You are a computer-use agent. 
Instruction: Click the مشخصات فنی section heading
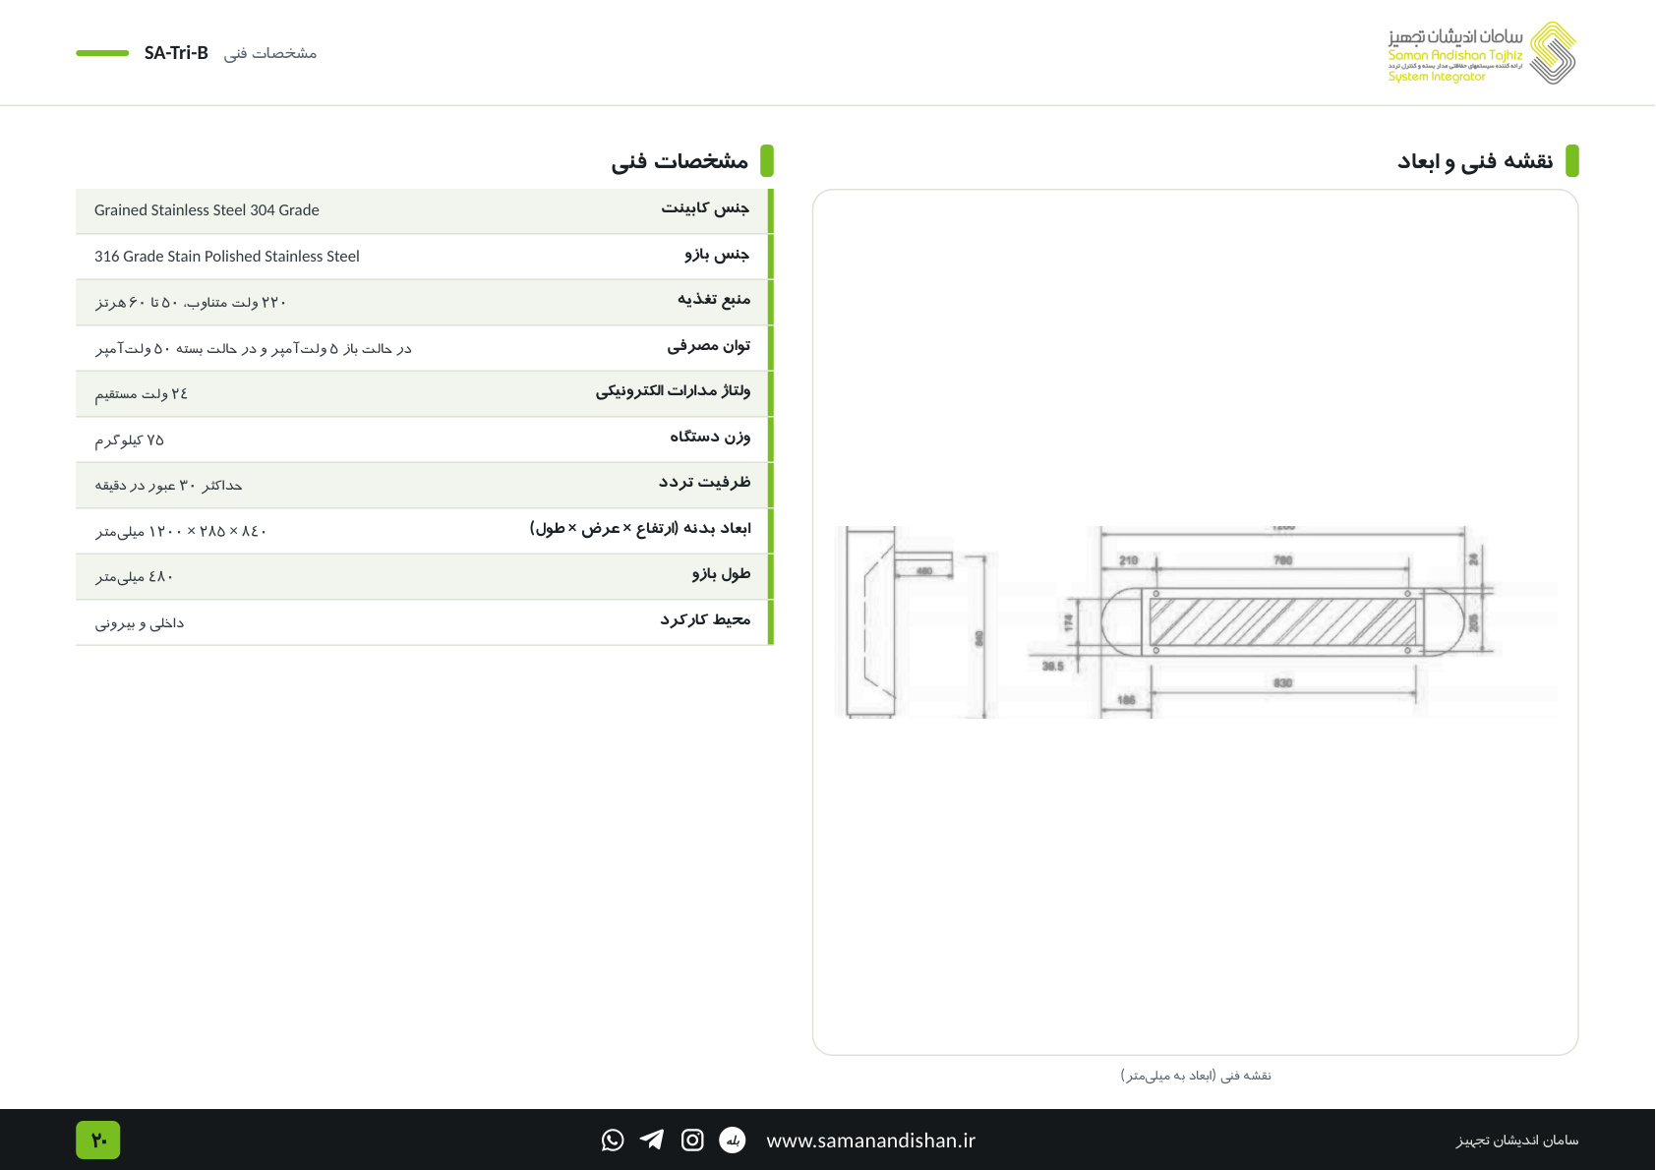(x=680, y=161)
